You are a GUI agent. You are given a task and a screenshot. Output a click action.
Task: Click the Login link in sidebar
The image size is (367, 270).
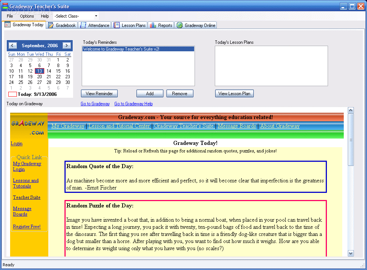pyautogui.click(x=16, y=143)
